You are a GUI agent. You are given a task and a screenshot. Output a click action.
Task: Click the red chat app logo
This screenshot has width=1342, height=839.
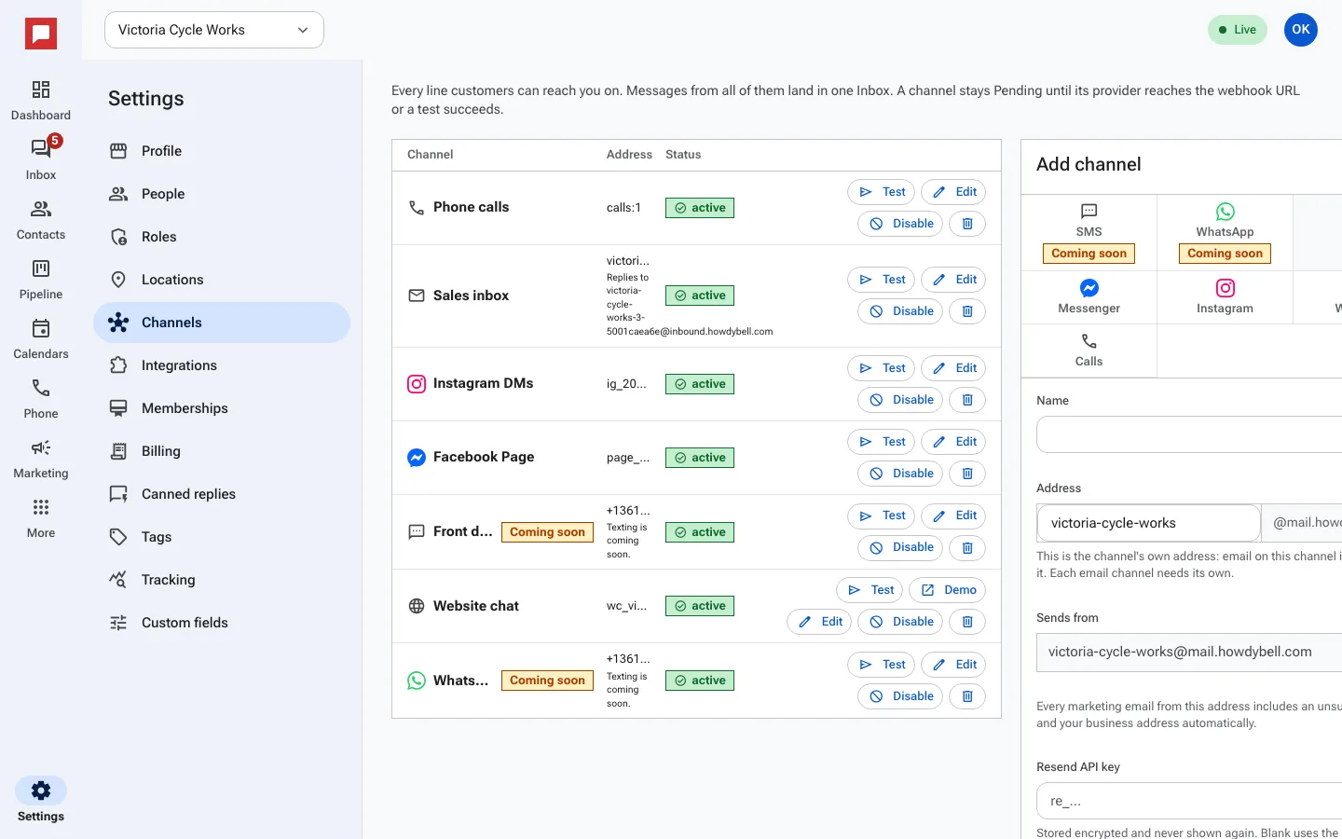click(x=41, y=34)
